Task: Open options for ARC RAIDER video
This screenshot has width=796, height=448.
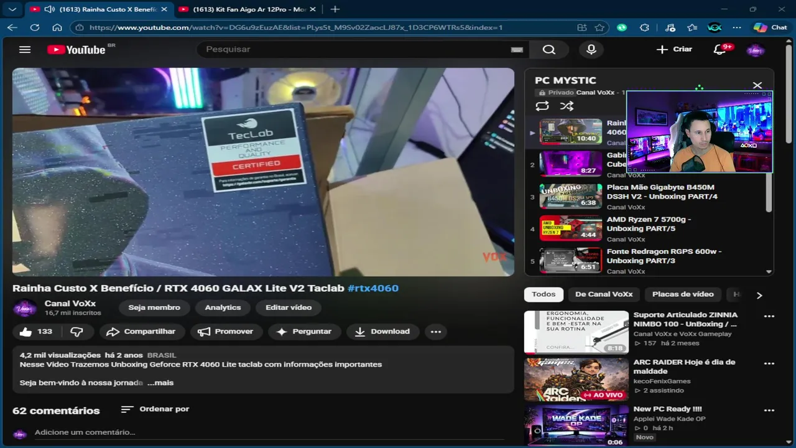Action: 769,363
